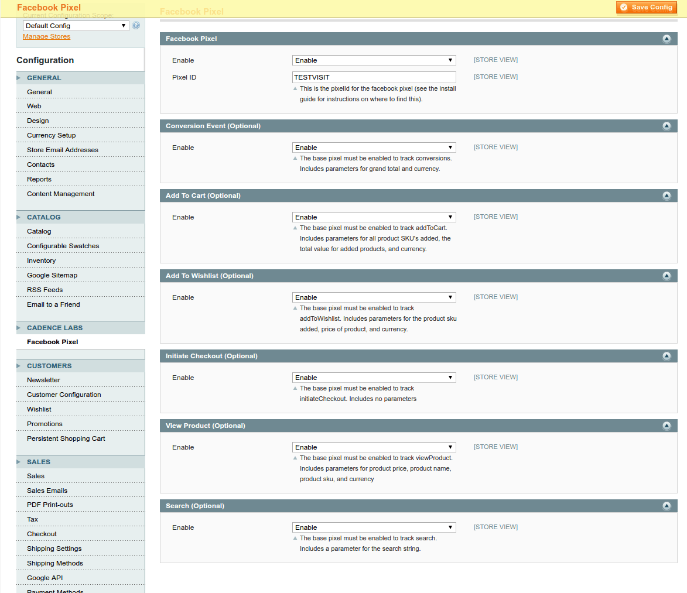Open the Web configuration tab
This screenshot has width=687, height=593.
pyautogui.click(x=81, y=106)
